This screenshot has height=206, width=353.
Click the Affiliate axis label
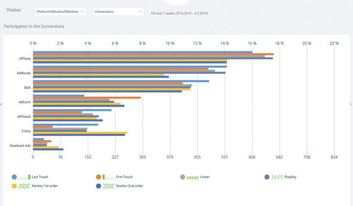tap(25, 59)
